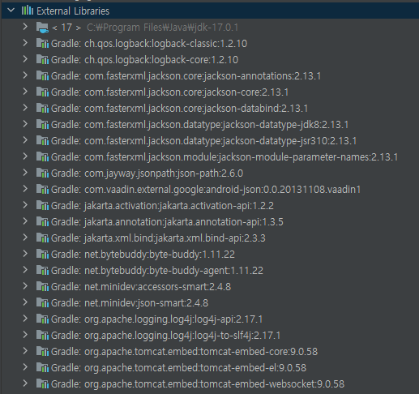Select the jackson-datatype-jdk8 library entry
Screen dimensions: 419x394
pos(199,125)
